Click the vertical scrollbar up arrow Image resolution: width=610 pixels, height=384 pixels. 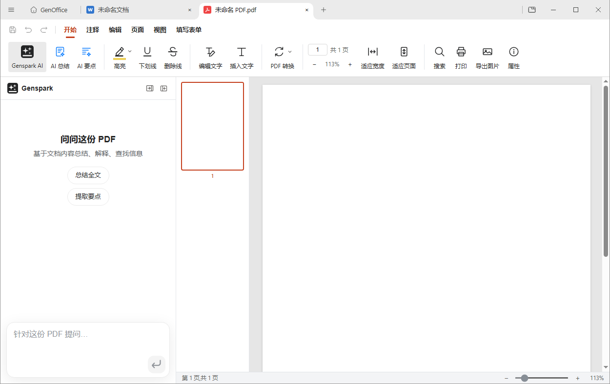point(606,81)
